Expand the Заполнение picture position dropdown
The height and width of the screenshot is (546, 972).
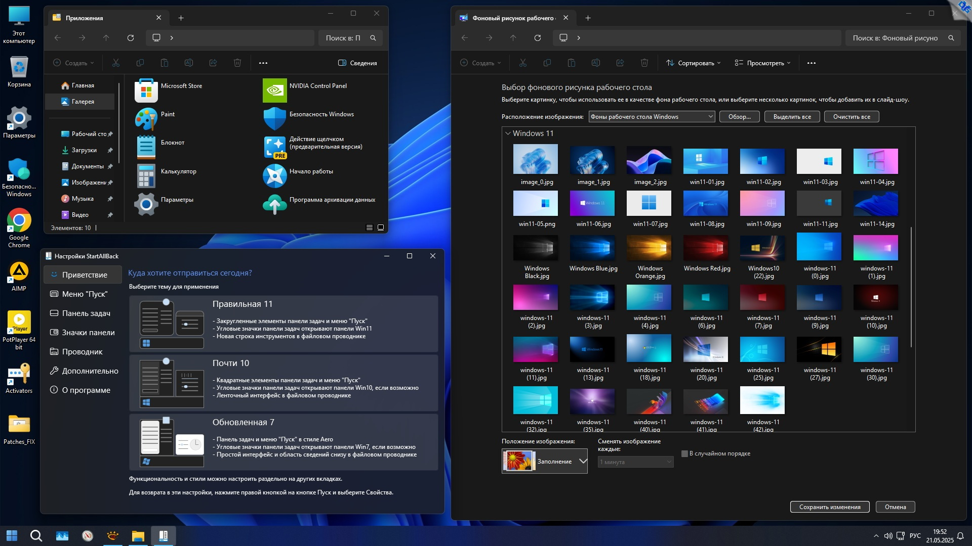583,461
